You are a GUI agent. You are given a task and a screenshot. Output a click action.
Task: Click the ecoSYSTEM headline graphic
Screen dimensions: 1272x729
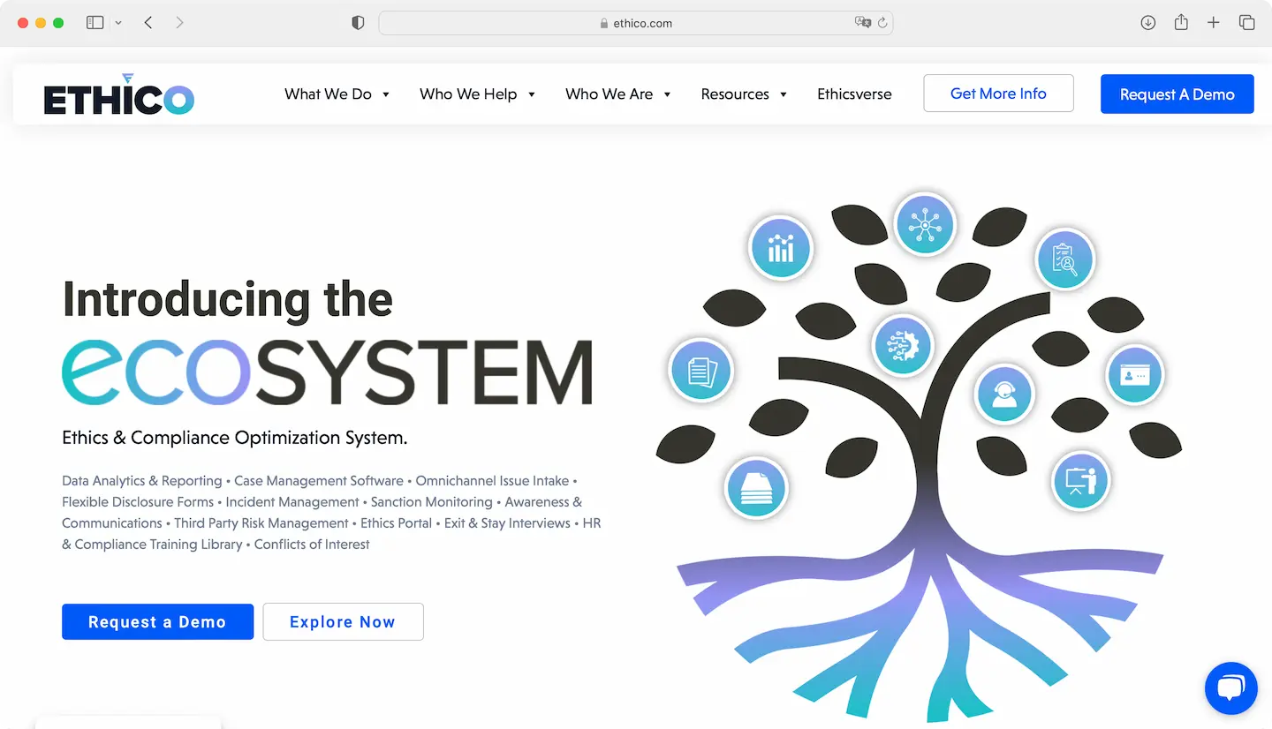tap(327, 372)
